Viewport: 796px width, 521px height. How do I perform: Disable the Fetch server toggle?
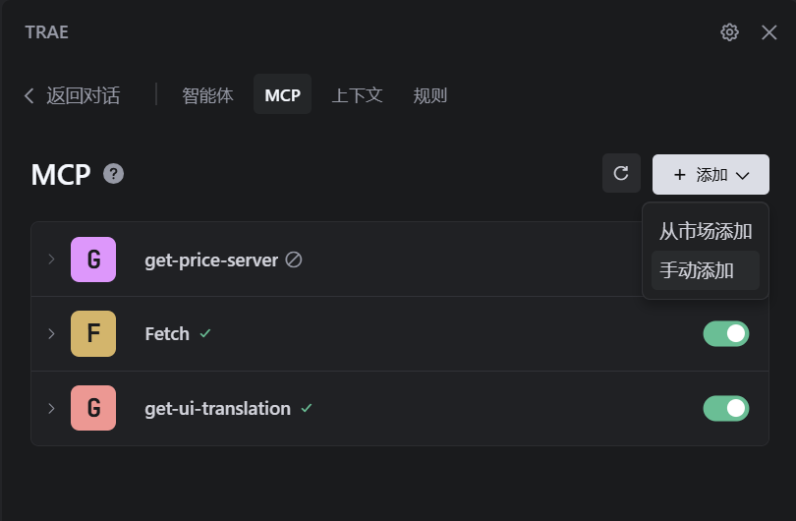tap(725, 334)
